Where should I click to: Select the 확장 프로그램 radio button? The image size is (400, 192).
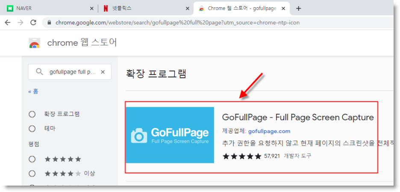(x=32, y=114)
